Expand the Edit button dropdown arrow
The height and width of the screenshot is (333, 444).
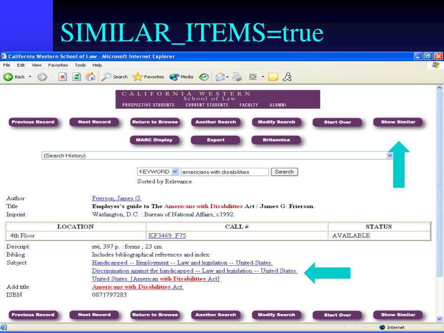pyautogui.click(x=263, y=77)
